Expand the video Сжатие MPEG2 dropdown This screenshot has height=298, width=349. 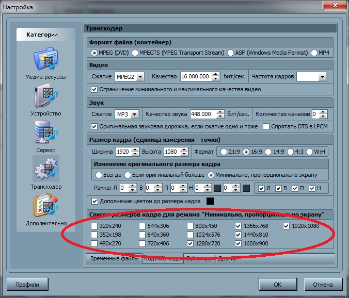pos(138,76)
